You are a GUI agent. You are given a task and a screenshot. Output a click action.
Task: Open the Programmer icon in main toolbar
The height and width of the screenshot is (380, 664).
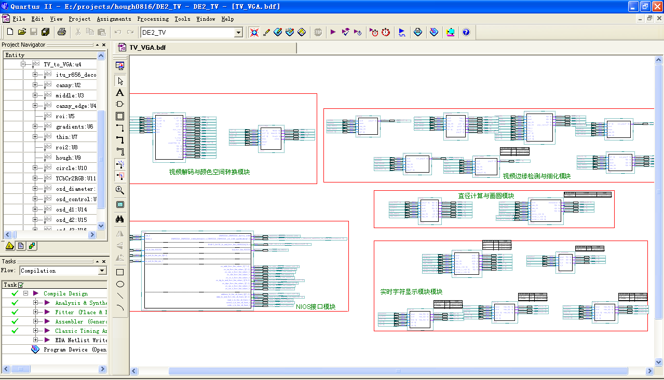(434, 32)
